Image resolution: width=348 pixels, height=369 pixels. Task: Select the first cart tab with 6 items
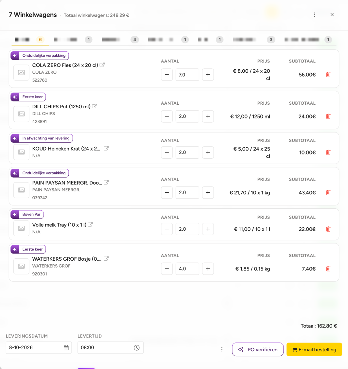coord(30,40)
